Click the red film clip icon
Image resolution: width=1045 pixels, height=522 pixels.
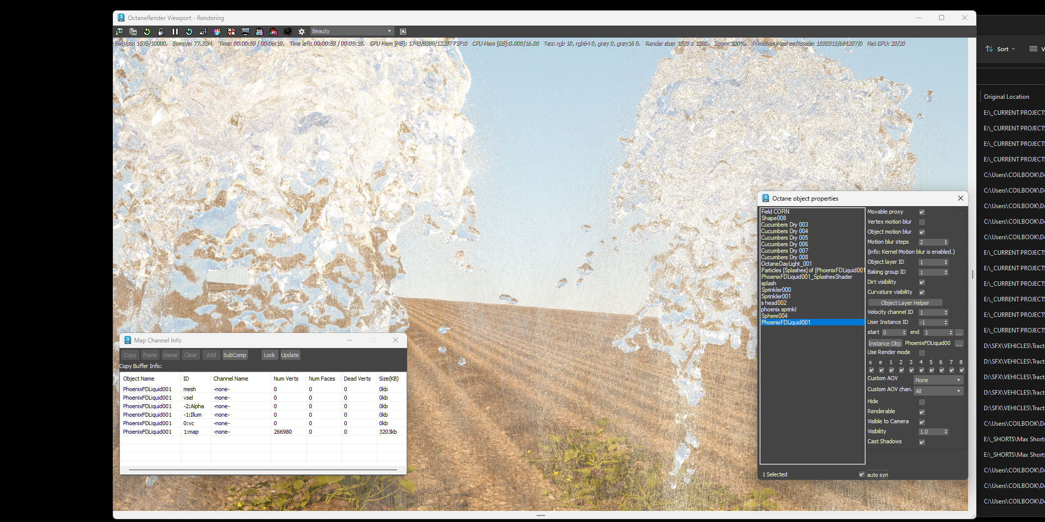[x=274, y=31]
